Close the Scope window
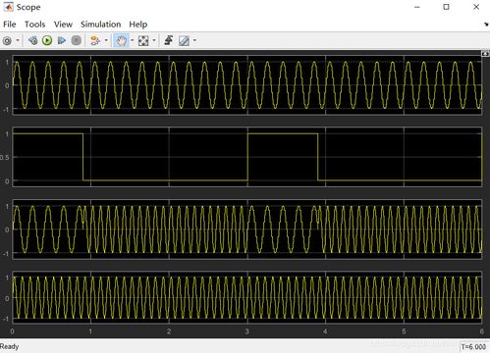This screenshot has width=490, height=353. point(476,7)
